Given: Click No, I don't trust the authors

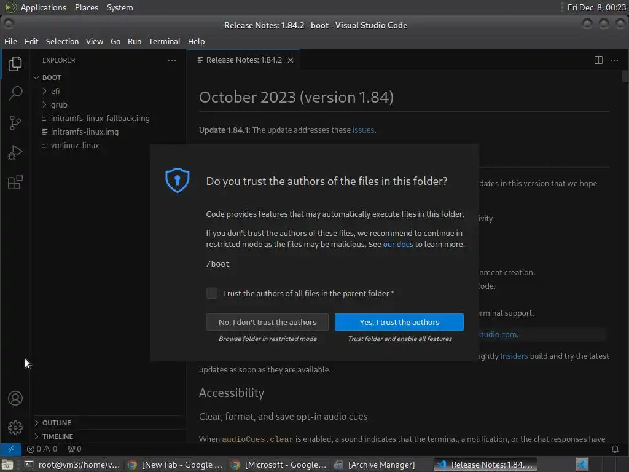Looking at the screenshot, I should [267, 322].
